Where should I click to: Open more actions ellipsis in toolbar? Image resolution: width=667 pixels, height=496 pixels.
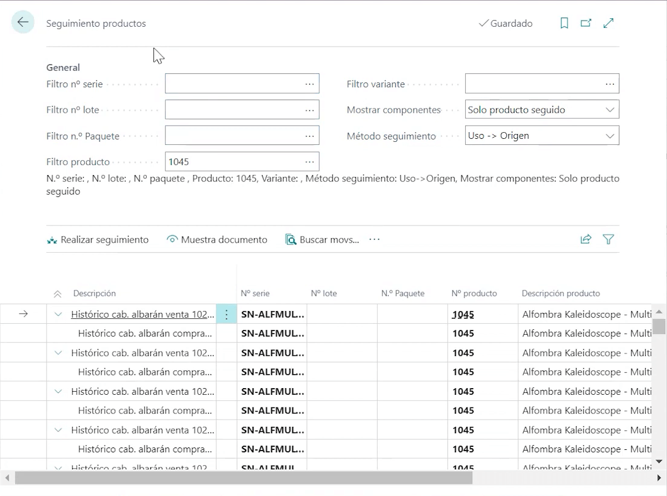pos(374,240)
